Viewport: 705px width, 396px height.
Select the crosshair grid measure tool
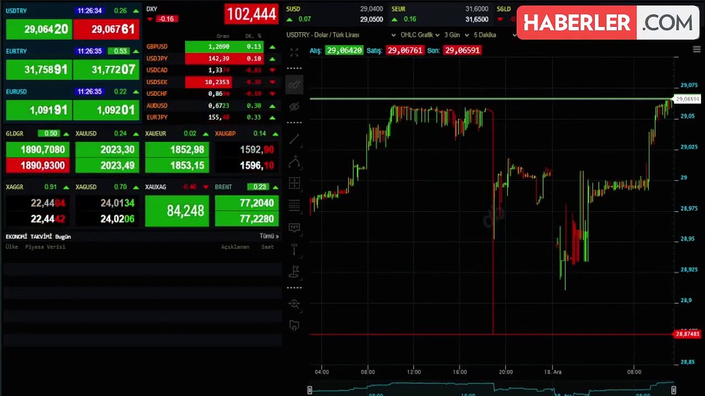coord(294,183)
